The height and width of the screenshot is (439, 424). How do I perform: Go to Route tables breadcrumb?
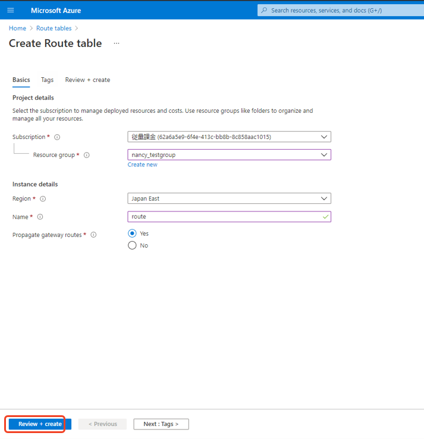click(54, 29)
